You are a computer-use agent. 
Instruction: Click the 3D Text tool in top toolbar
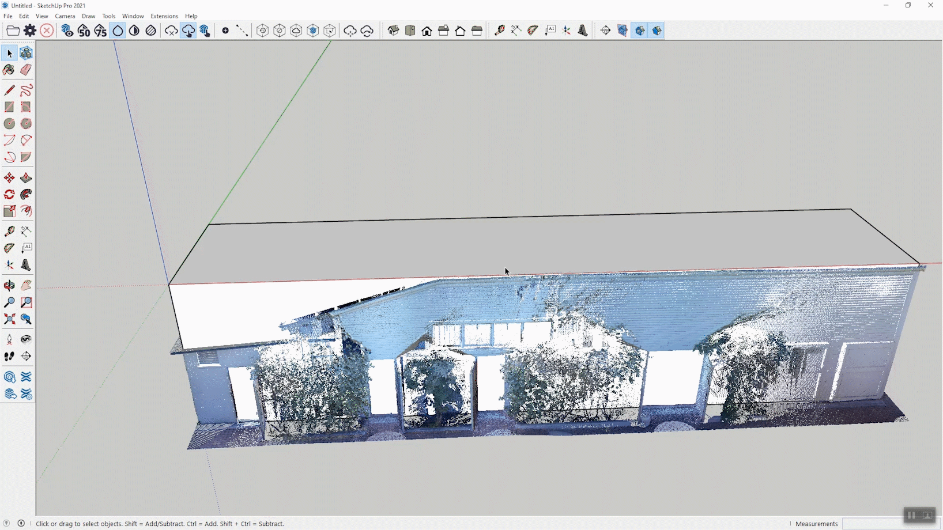click(583, 31)
